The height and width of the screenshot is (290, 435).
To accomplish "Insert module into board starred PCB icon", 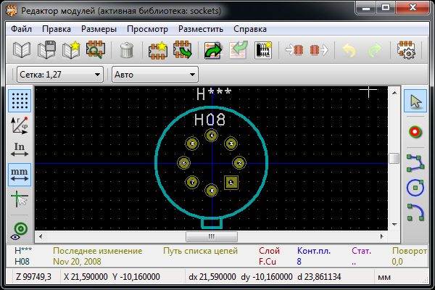I will click(262, 50).
